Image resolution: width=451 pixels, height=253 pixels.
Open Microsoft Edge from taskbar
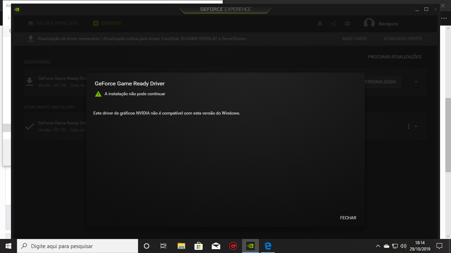tap(268, 246)
